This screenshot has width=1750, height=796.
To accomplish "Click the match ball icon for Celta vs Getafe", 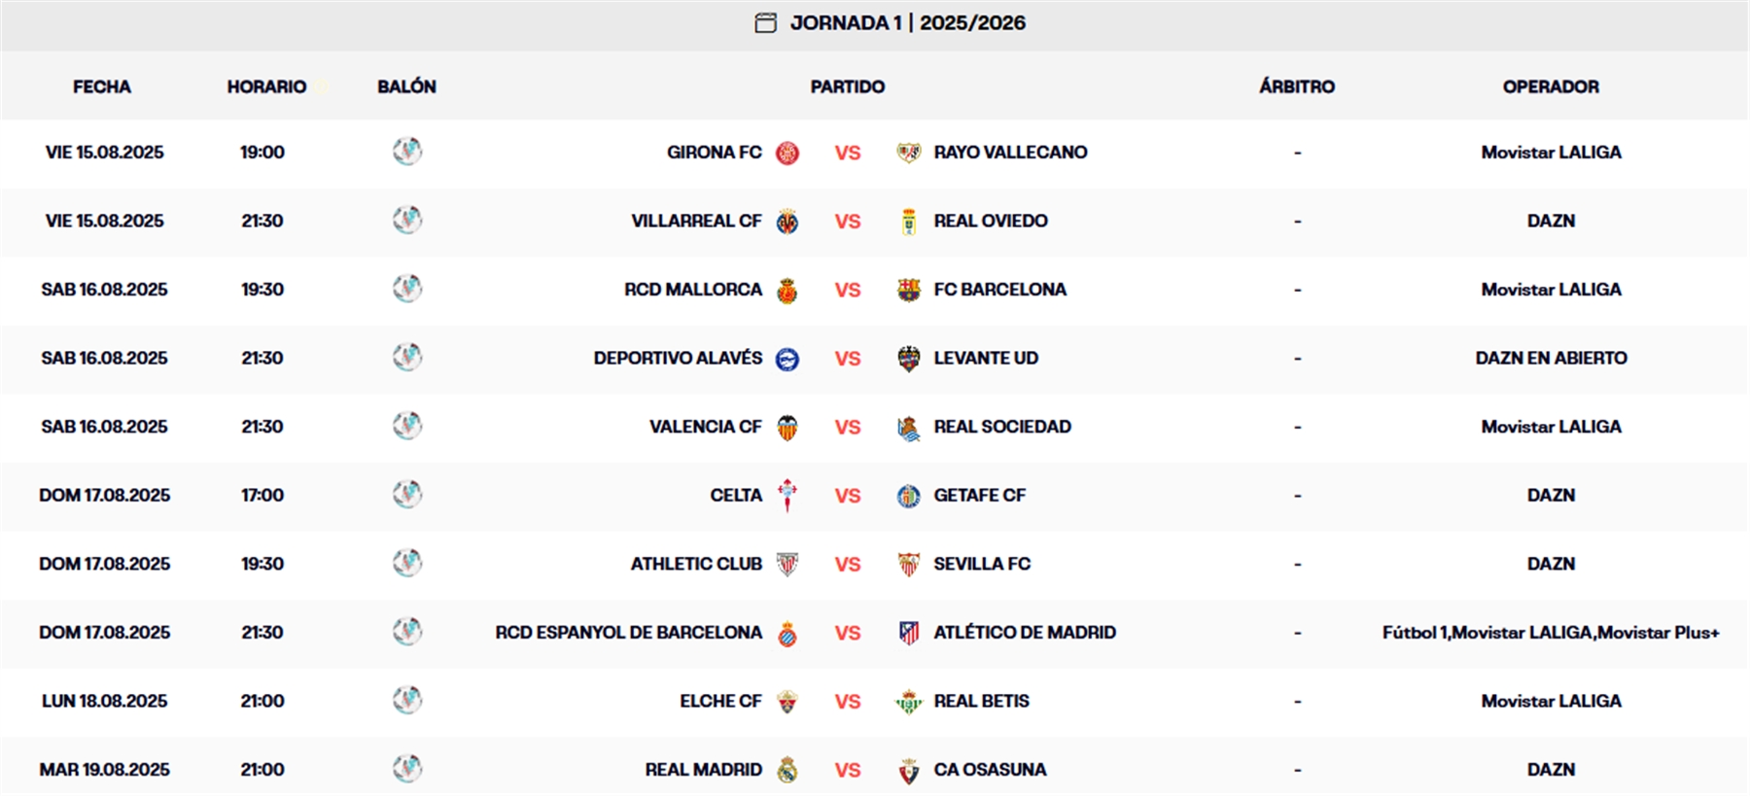I will (x=408, y=495).
